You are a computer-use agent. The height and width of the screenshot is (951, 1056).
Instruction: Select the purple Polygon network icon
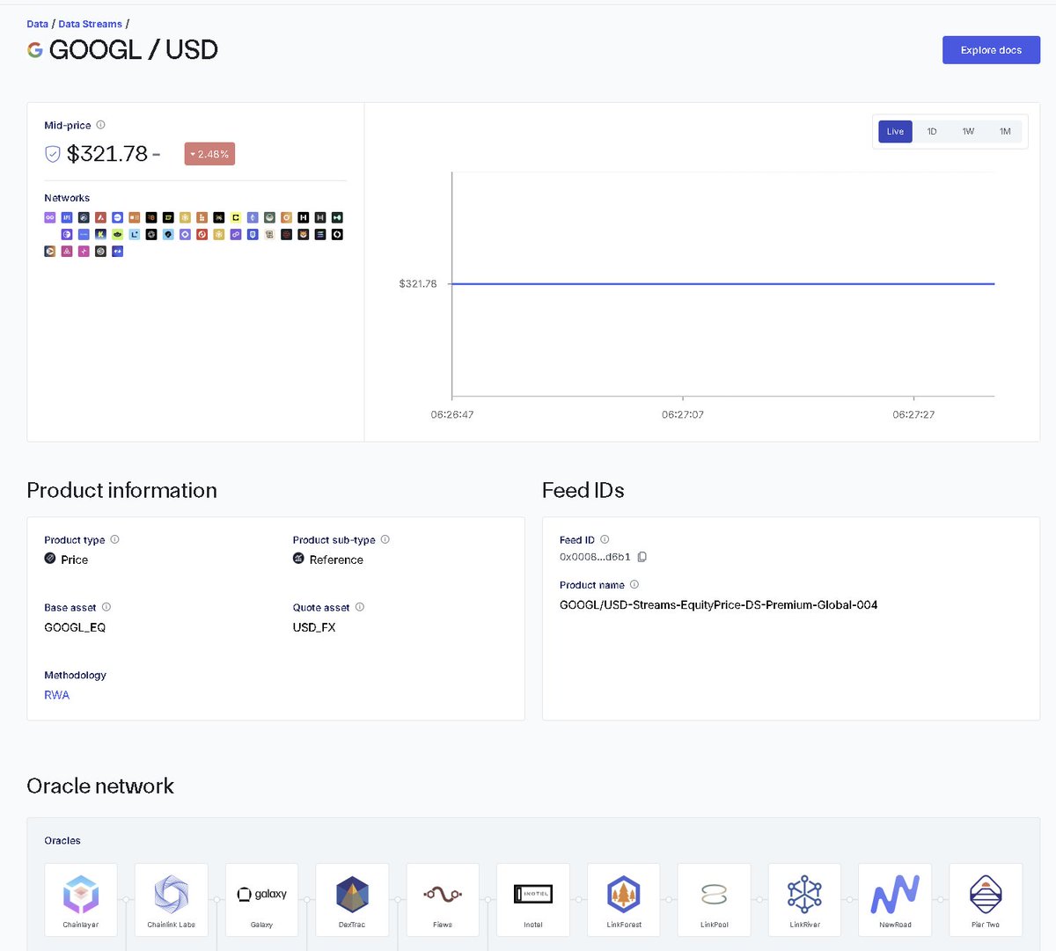[x=236, y=234]
